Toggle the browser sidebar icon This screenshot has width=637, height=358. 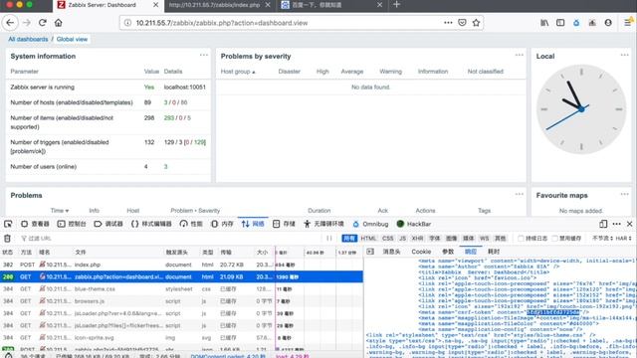pos(560,23)
